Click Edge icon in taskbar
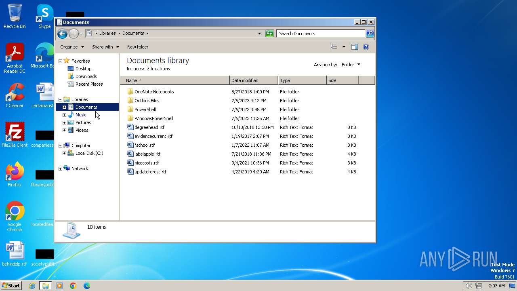517x291 pixels. click(87, 286)
